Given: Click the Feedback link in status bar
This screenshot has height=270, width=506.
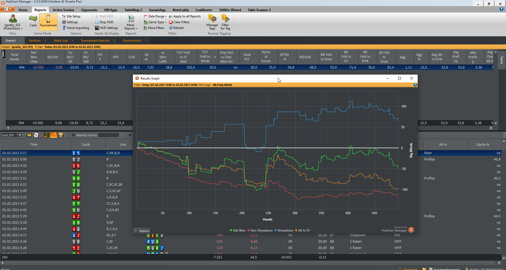Looking at the screenshot, I should (x=411, y=269).
